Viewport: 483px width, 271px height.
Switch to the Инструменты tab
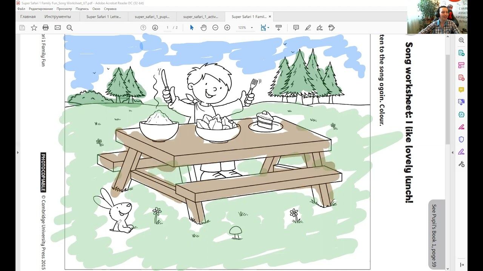[57, 17]
